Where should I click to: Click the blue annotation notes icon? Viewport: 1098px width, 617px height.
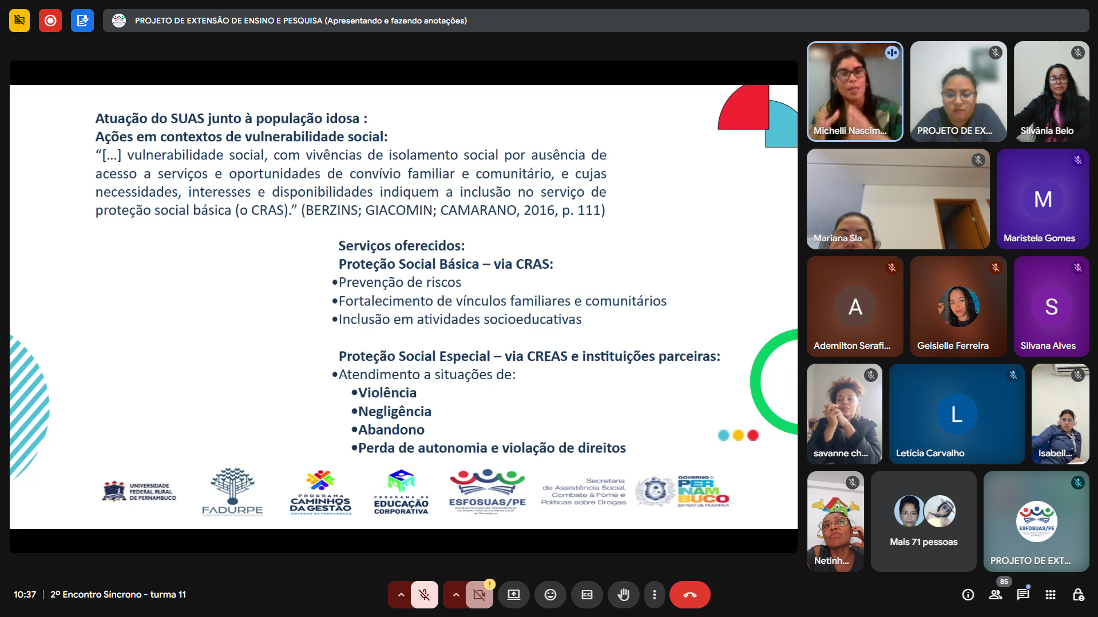(82, 21)
